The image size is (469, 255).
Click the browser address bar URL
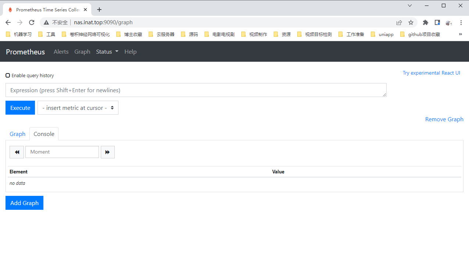tap(103, 22)
